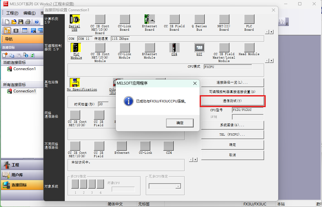322x207 pixels.
Task: Close the MELSOFT应用程序 message dialog
Action: [x=195, y=83]
